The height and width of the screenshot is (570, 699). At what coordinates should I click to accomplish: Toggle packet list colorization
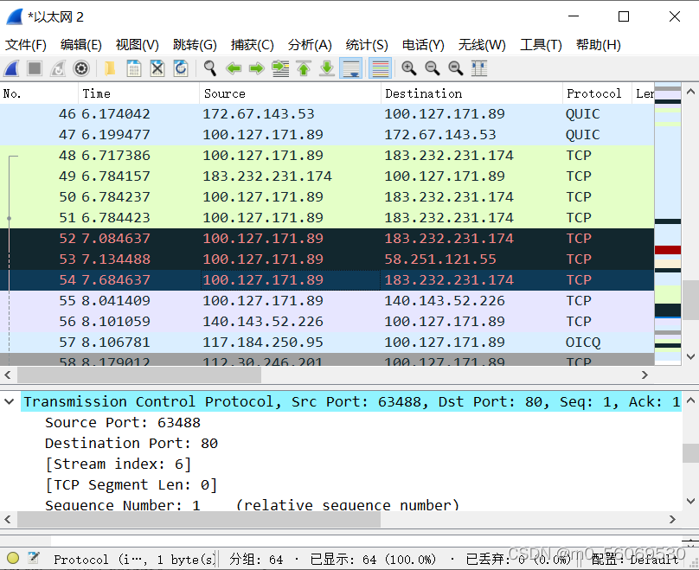pos(379,68)
